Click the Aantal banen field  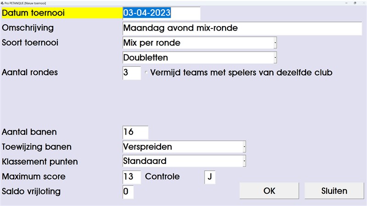coord(135,132)
